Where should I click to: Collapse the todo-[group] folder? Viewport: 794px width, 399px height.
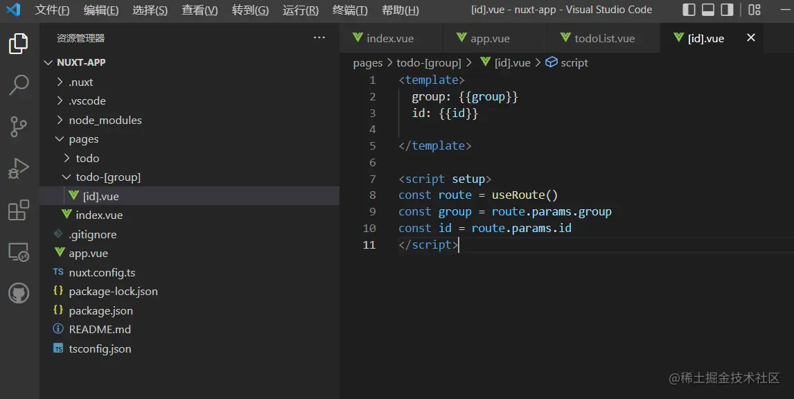click(189, 177)
